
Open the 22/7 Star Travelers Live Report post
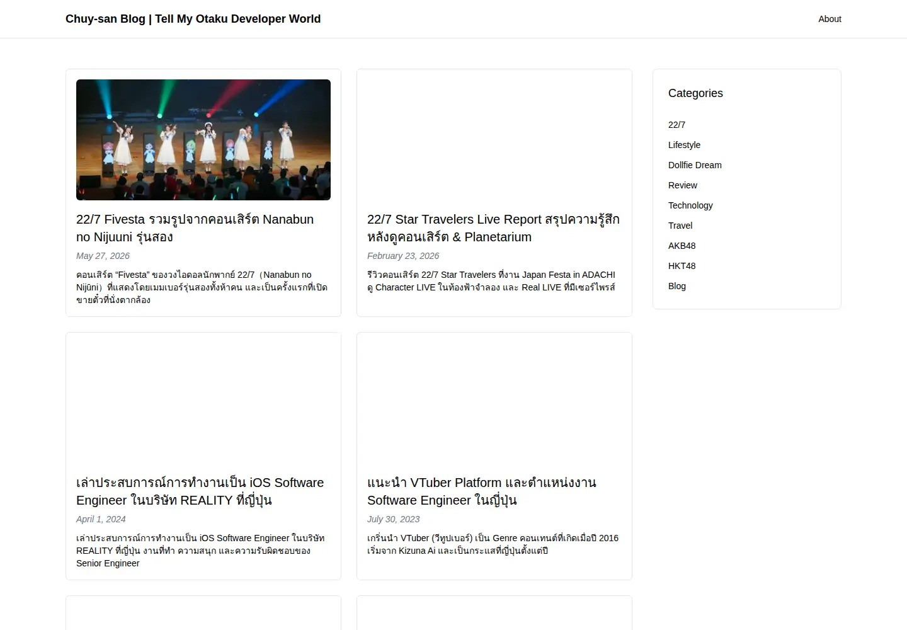[493, 228]
